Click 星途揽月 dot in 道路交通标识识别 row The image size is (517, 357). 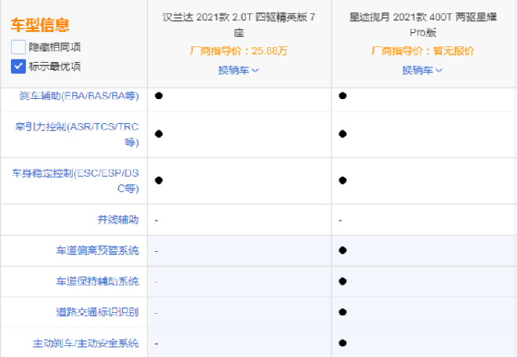342,312
